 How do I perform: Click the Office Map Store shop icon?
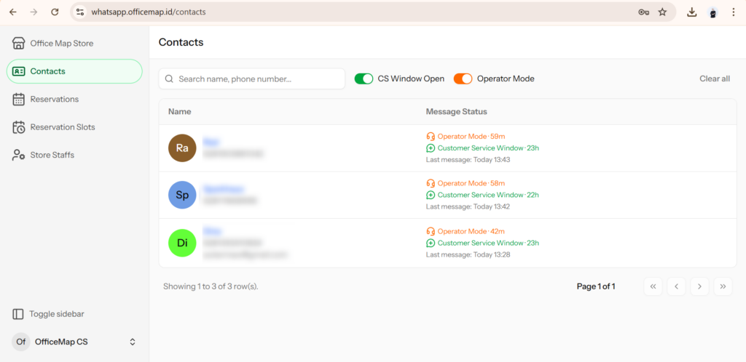(x=18, y=43)
